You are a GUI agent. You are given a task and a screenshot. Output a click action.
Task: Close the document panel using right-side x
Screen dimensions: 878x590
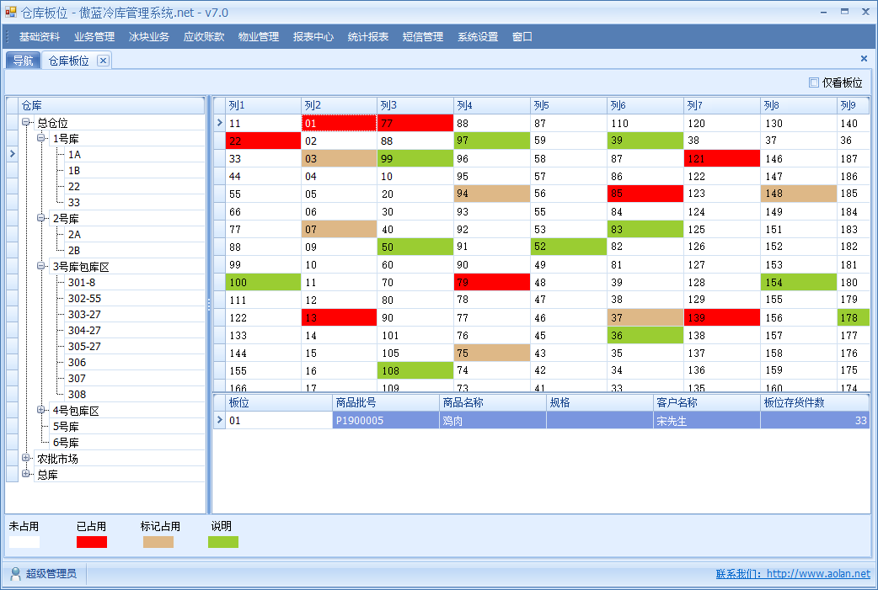(864, 59)
